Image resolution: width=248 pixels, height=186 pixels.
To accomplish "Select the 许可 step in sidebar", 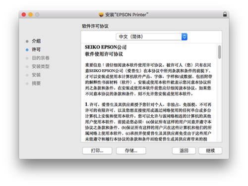I will tap(36, 49).
